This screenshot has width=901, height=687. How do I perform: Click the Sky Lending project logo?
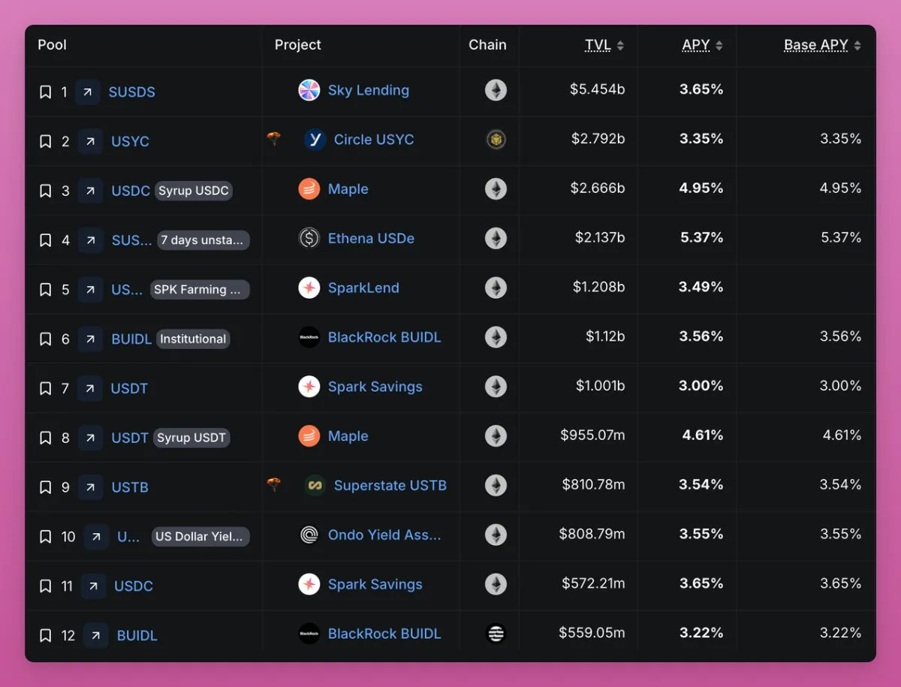coord(309,91)
